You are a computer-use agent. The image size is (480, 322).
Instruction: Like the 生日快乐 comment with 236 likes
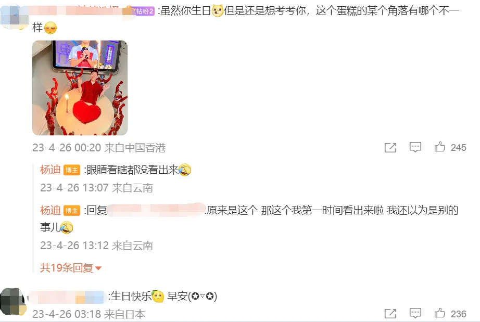(x=439, y=313)
